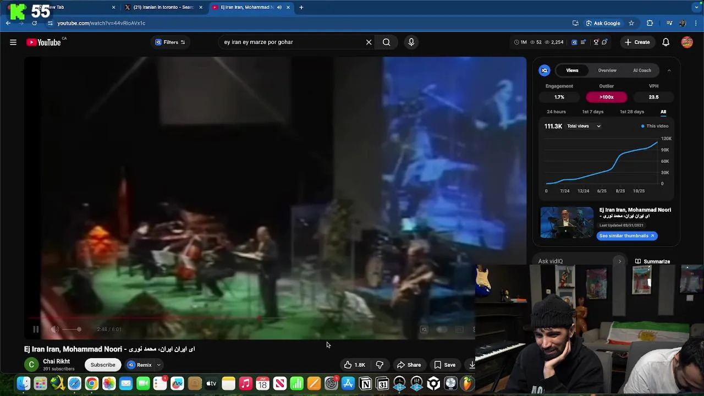Pause the video

(x=36, y=329)
